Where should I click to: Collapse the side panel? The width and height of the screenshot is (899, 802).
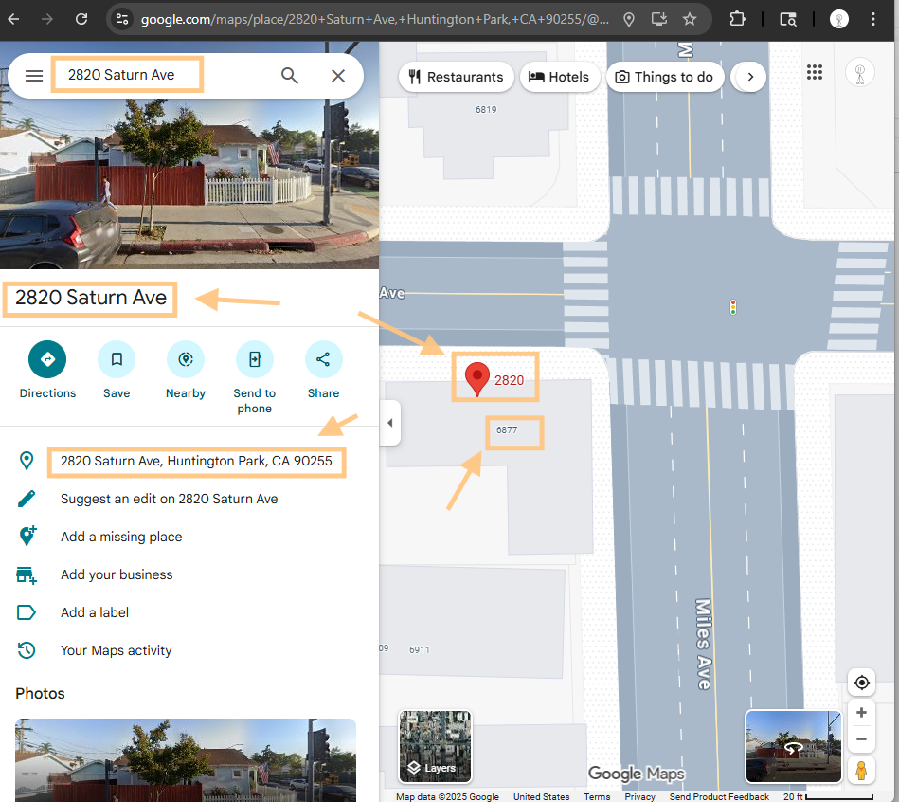click(x=390, y=423)
